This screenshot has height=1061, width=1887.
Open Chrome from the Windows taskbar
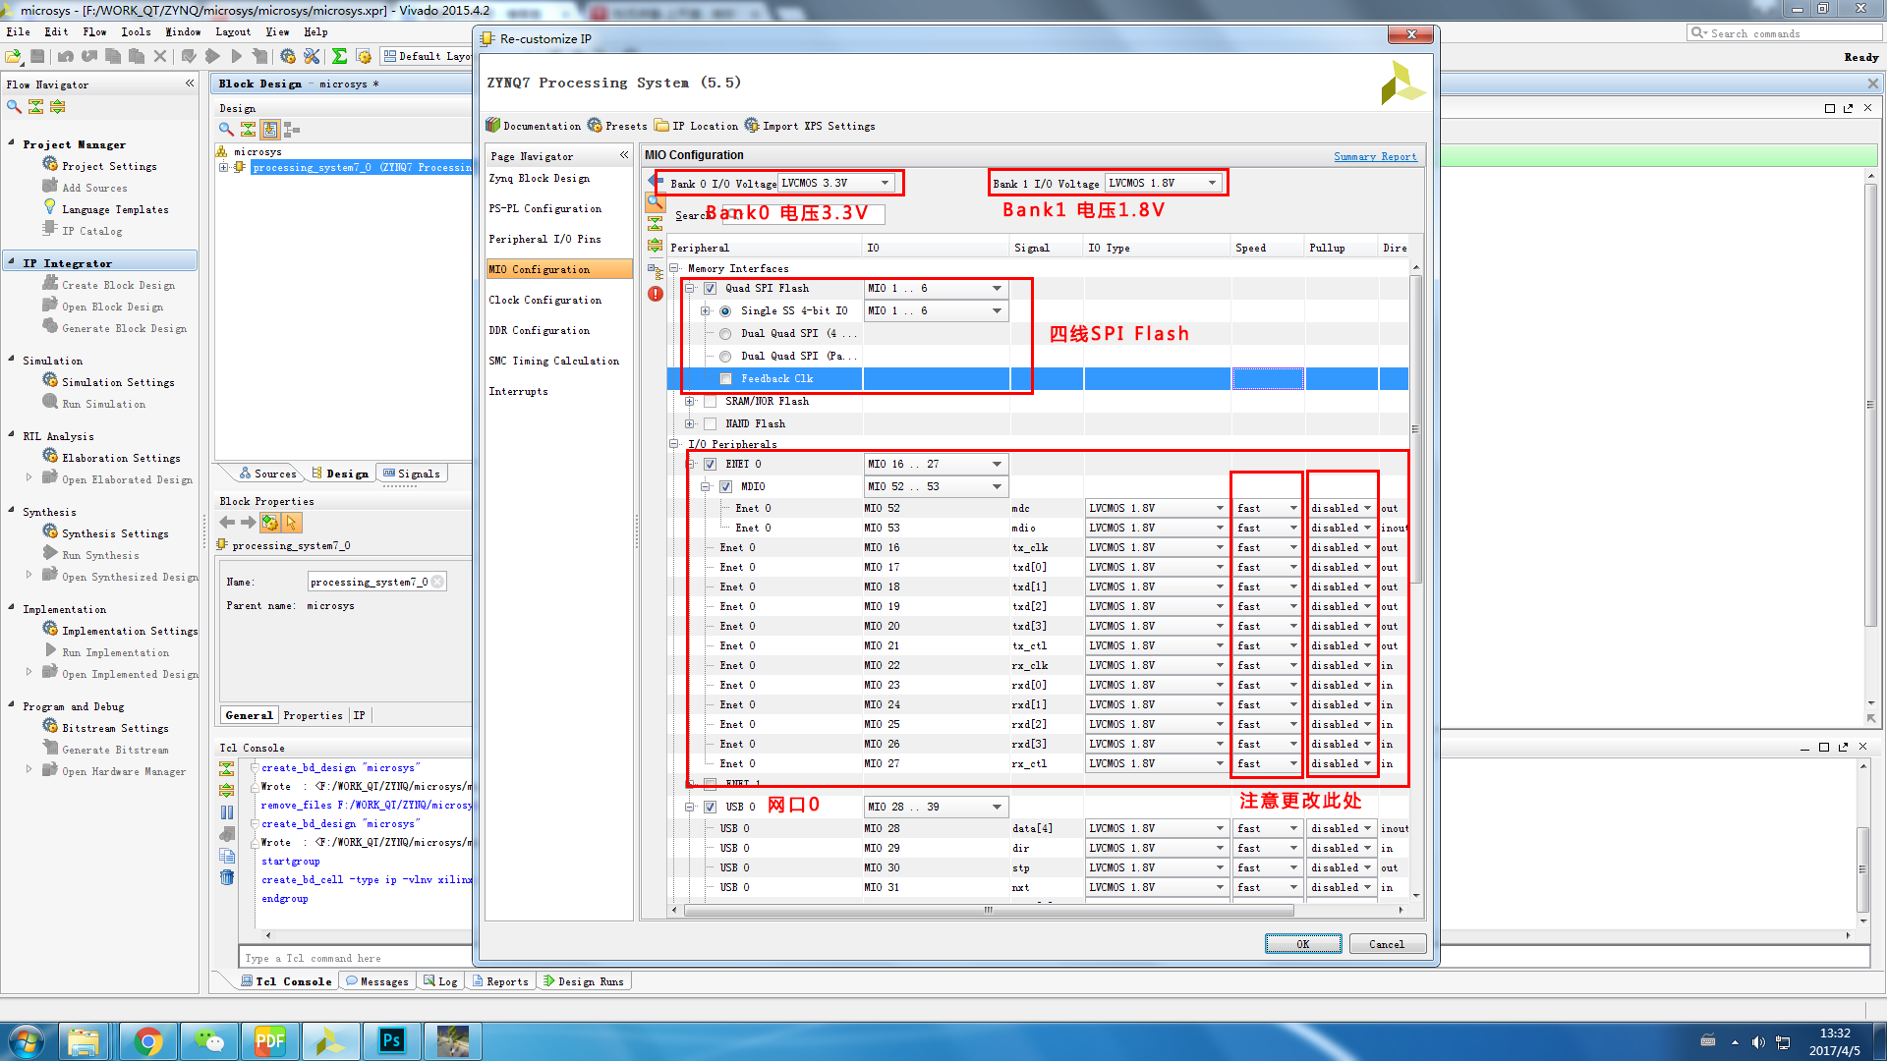click(x=148, y=1040)
